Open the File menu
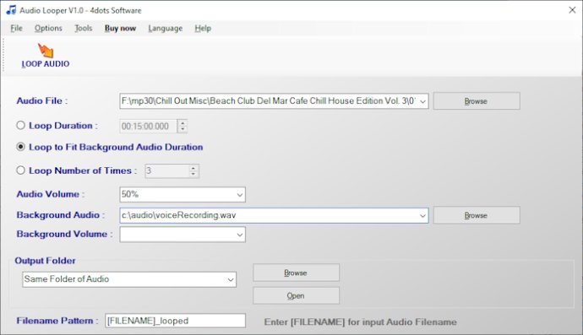583x335 pixels. [x=16, y=28]
